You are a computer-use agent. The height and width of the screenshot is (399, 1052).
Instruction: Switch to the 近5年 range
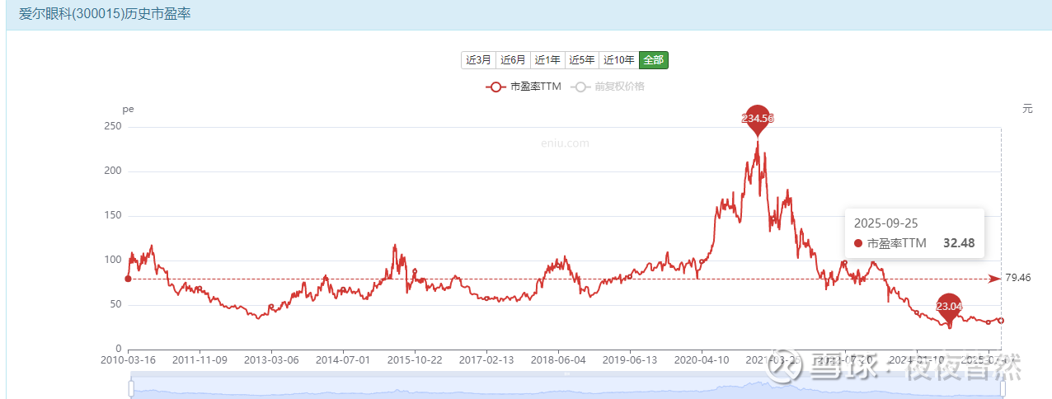click(x=581, y=60)
